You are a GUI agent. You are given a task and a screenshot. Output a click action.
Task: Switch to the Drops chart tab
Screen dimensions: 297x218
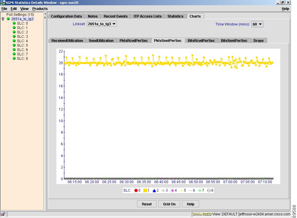259,41
